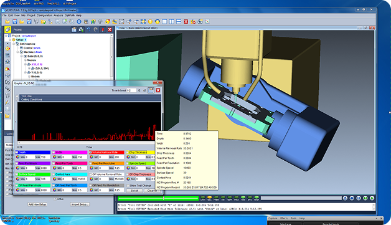Open the Analysis menu

point(59,16)
